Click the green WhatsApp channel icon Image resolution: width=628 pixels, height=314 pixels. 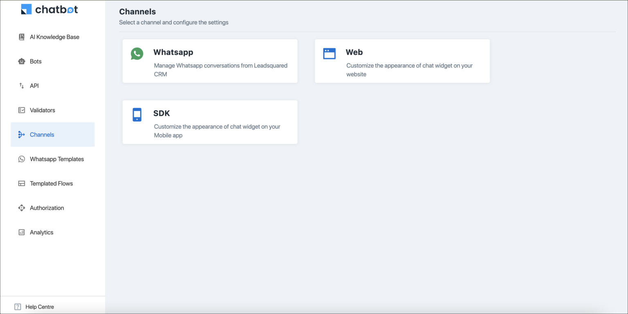[137, 53]
